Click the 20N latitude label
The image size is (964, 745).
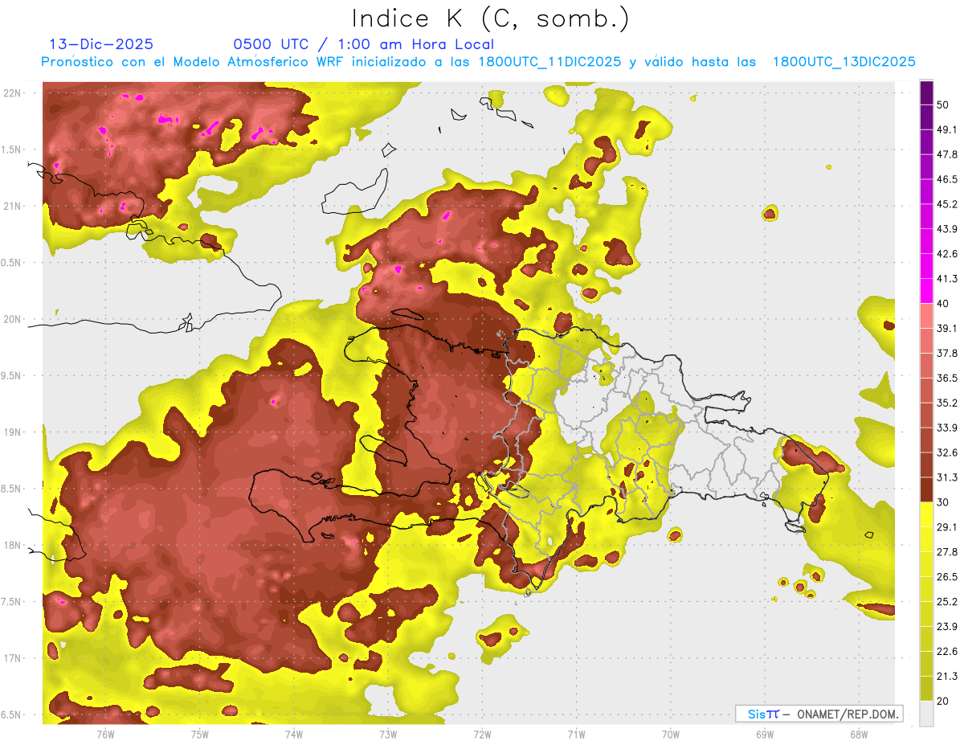click(x=13, y=319)
